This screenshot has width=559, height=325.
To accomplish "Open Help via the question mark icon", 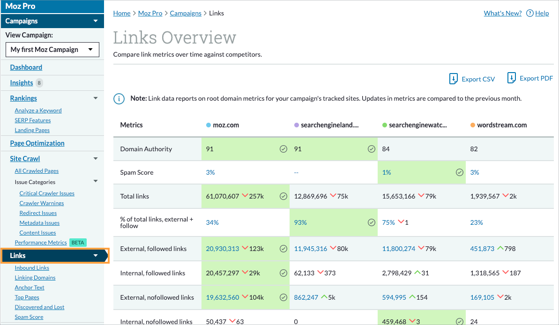I will tap(529, 13).
